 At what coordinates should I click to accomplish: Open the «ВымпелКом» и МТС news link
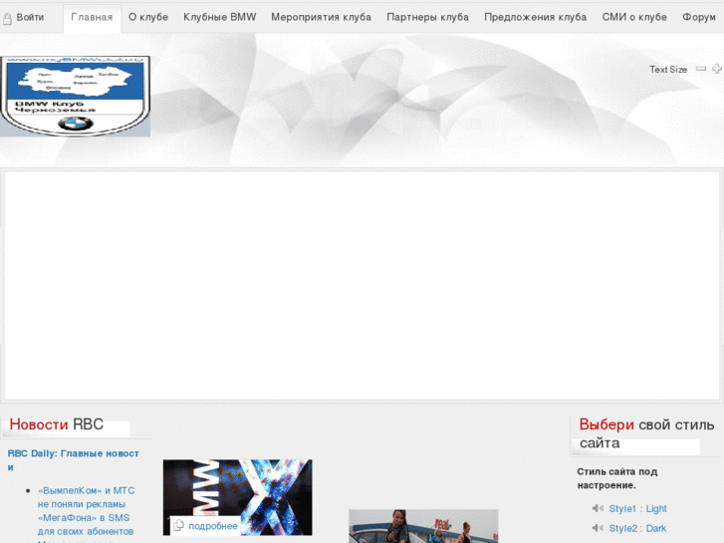tap(86, 511)
